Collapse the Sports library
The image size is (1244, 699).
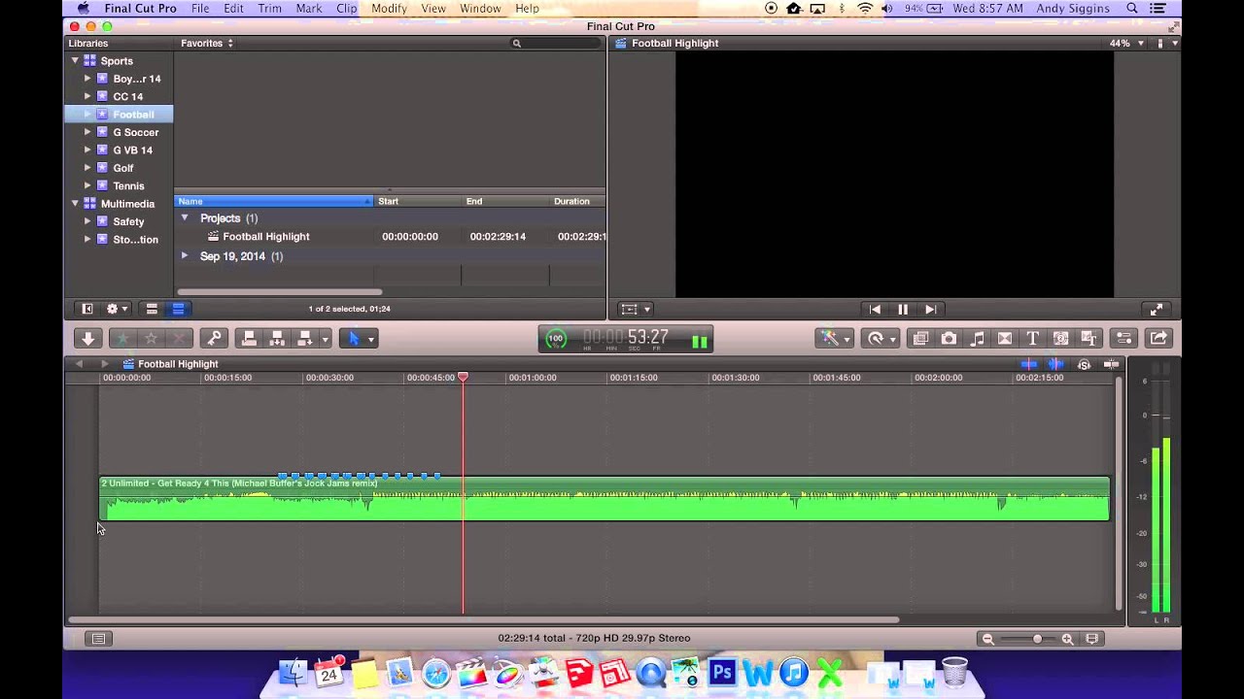(x=75, y=60)
